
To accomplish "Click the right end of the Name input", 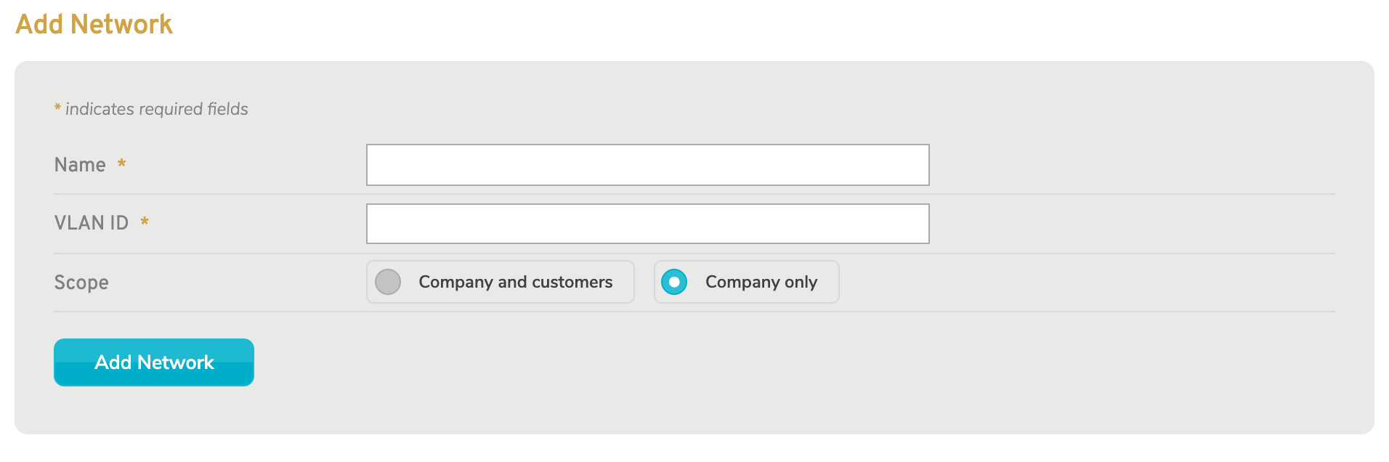I will click(912, 165).
